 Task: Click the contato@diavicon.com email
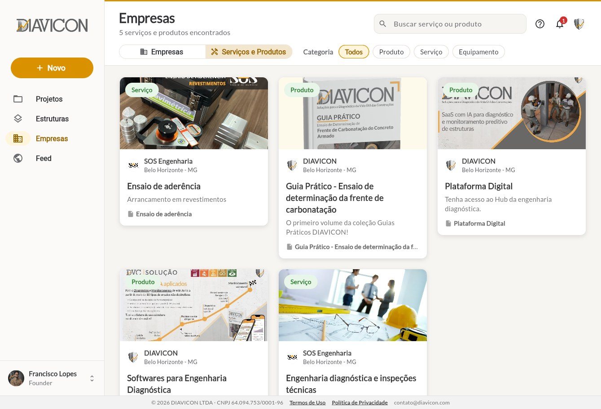click(x=422, y=403)
